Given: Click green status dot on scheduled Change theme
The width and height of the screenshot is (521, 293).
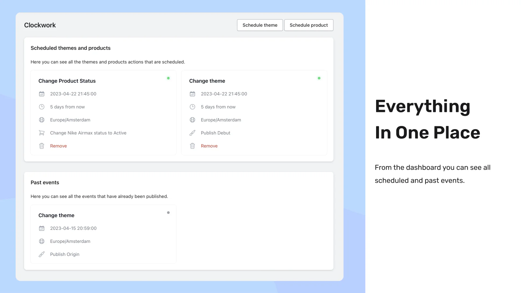Looking at the screenshot, I should point(319,78).
